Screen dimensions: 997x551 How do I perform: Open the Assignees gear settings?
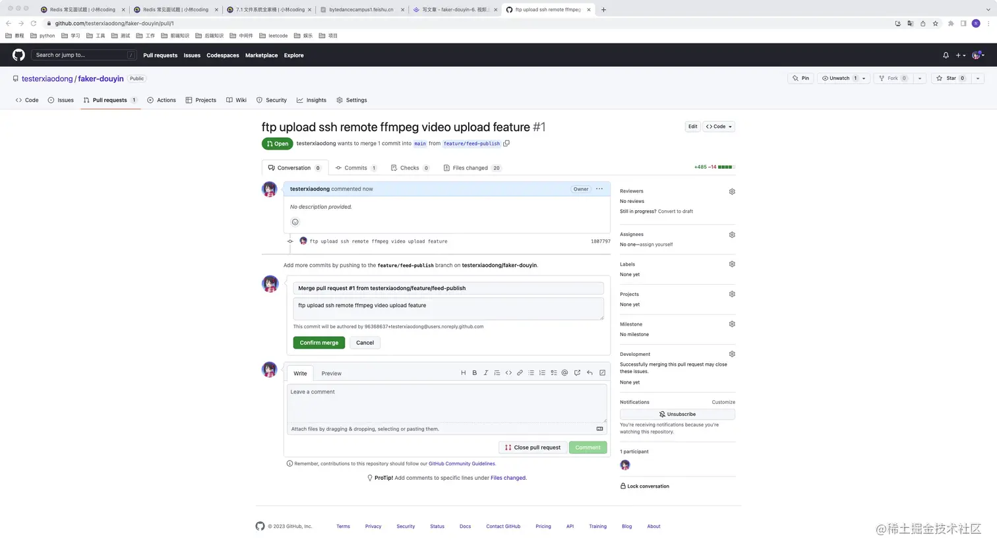coord(732,235)
